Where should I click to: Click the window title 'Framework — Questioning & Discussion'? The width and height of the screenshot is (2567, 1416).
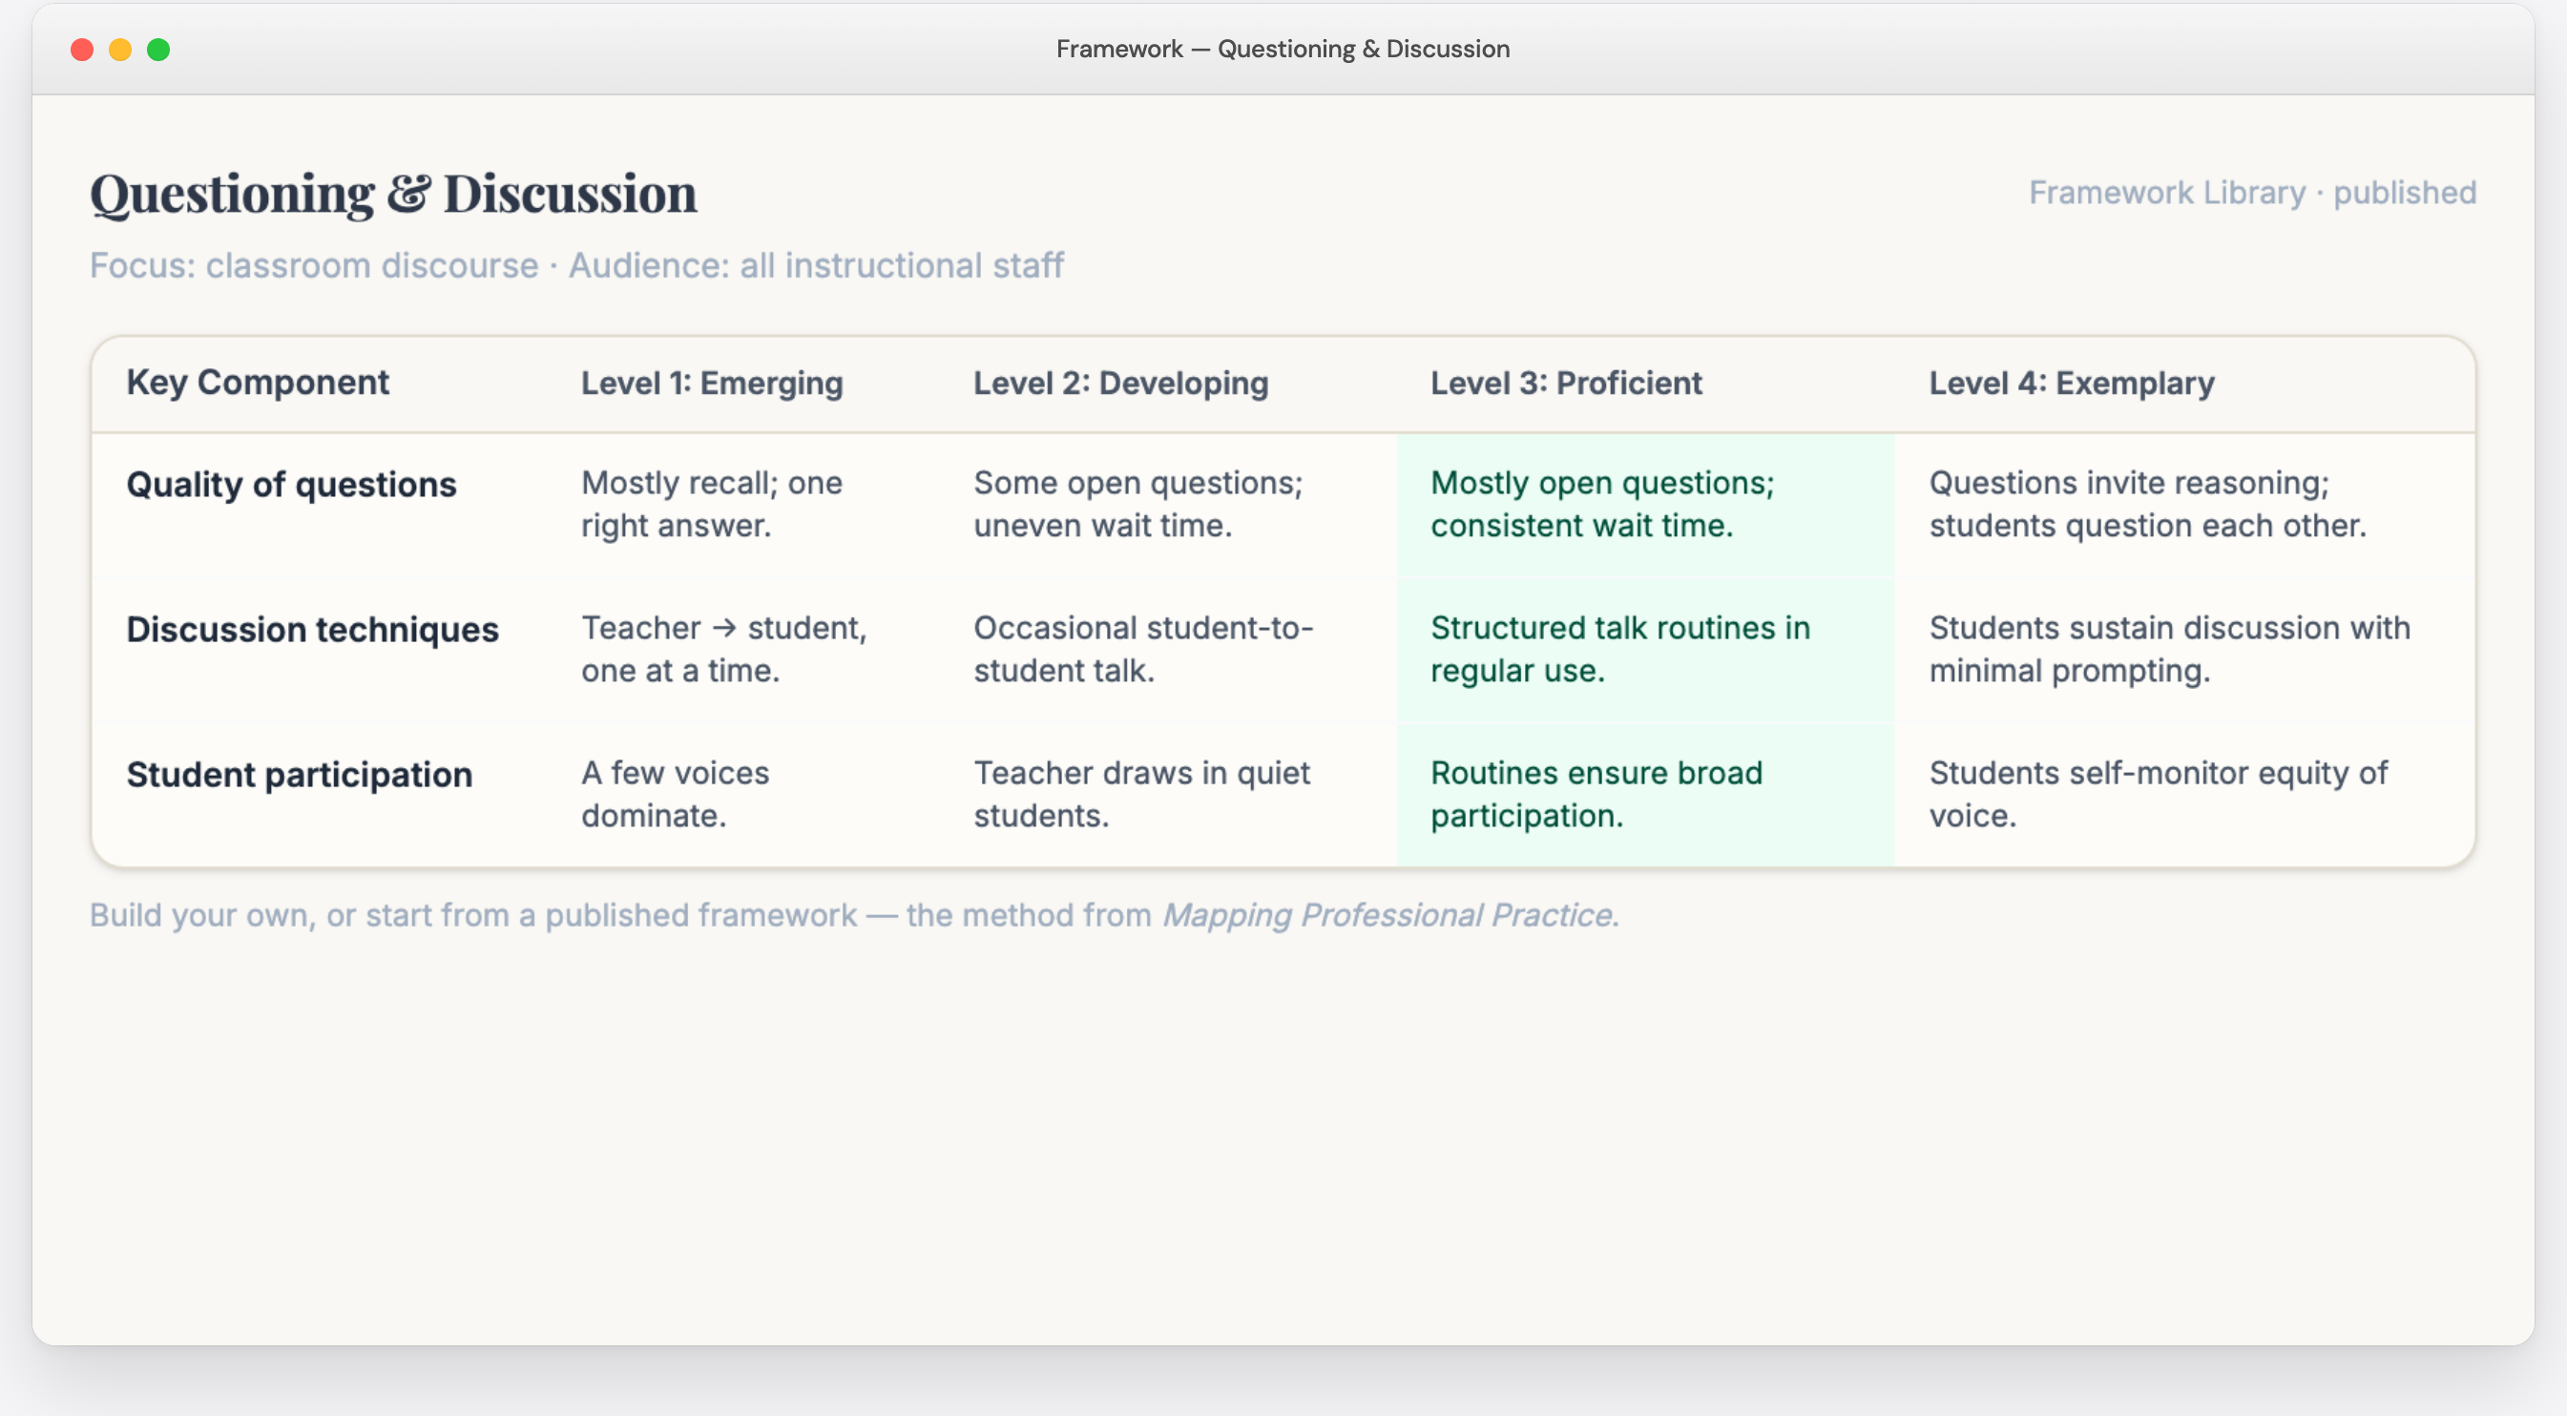[1283, 49]
